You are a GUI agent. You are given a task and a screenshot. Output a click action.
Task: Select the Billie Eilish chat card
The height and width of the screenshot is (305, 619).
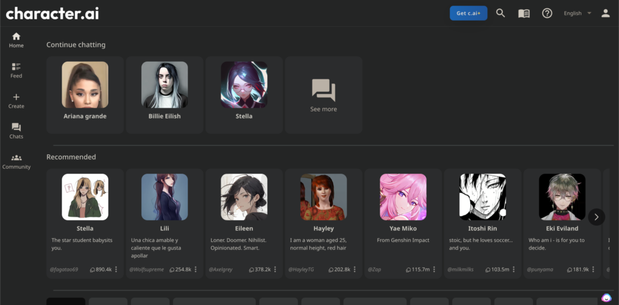click(164, 94)
